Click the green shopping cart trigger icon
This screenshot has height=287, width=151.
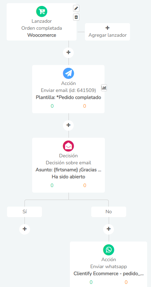coord(42,11)
